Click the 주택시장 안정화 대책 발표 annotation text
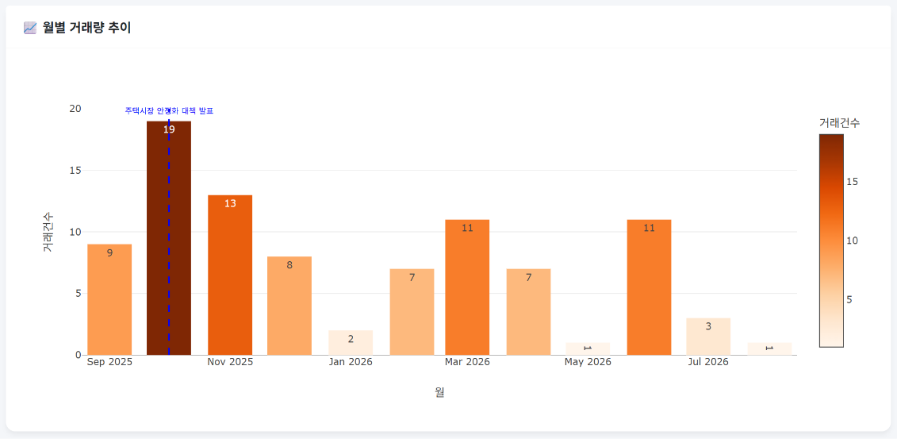The image size is (897, 439). [x=170, y=111]
